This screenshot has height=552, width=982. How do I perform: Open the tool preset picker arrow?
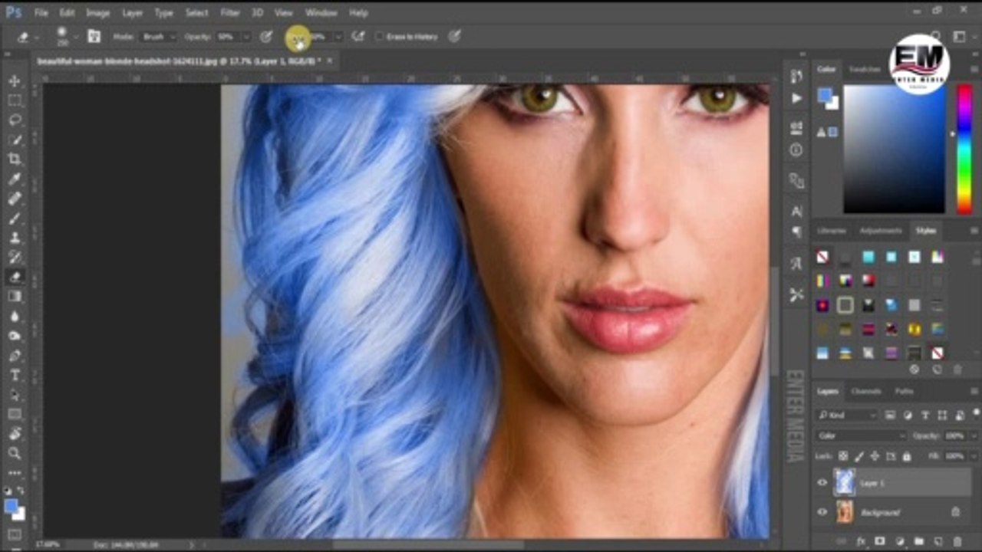coord(37,36)
